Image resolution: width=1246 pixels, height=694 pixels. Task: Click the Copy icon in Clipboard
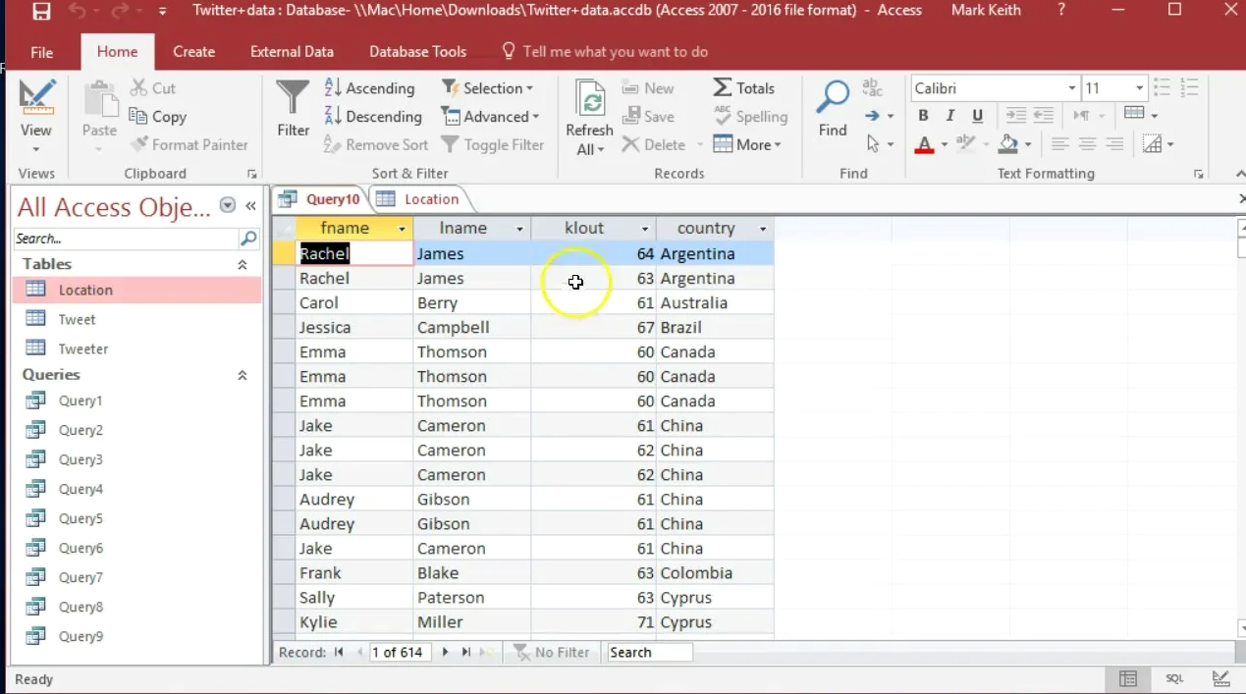point(138,116)
